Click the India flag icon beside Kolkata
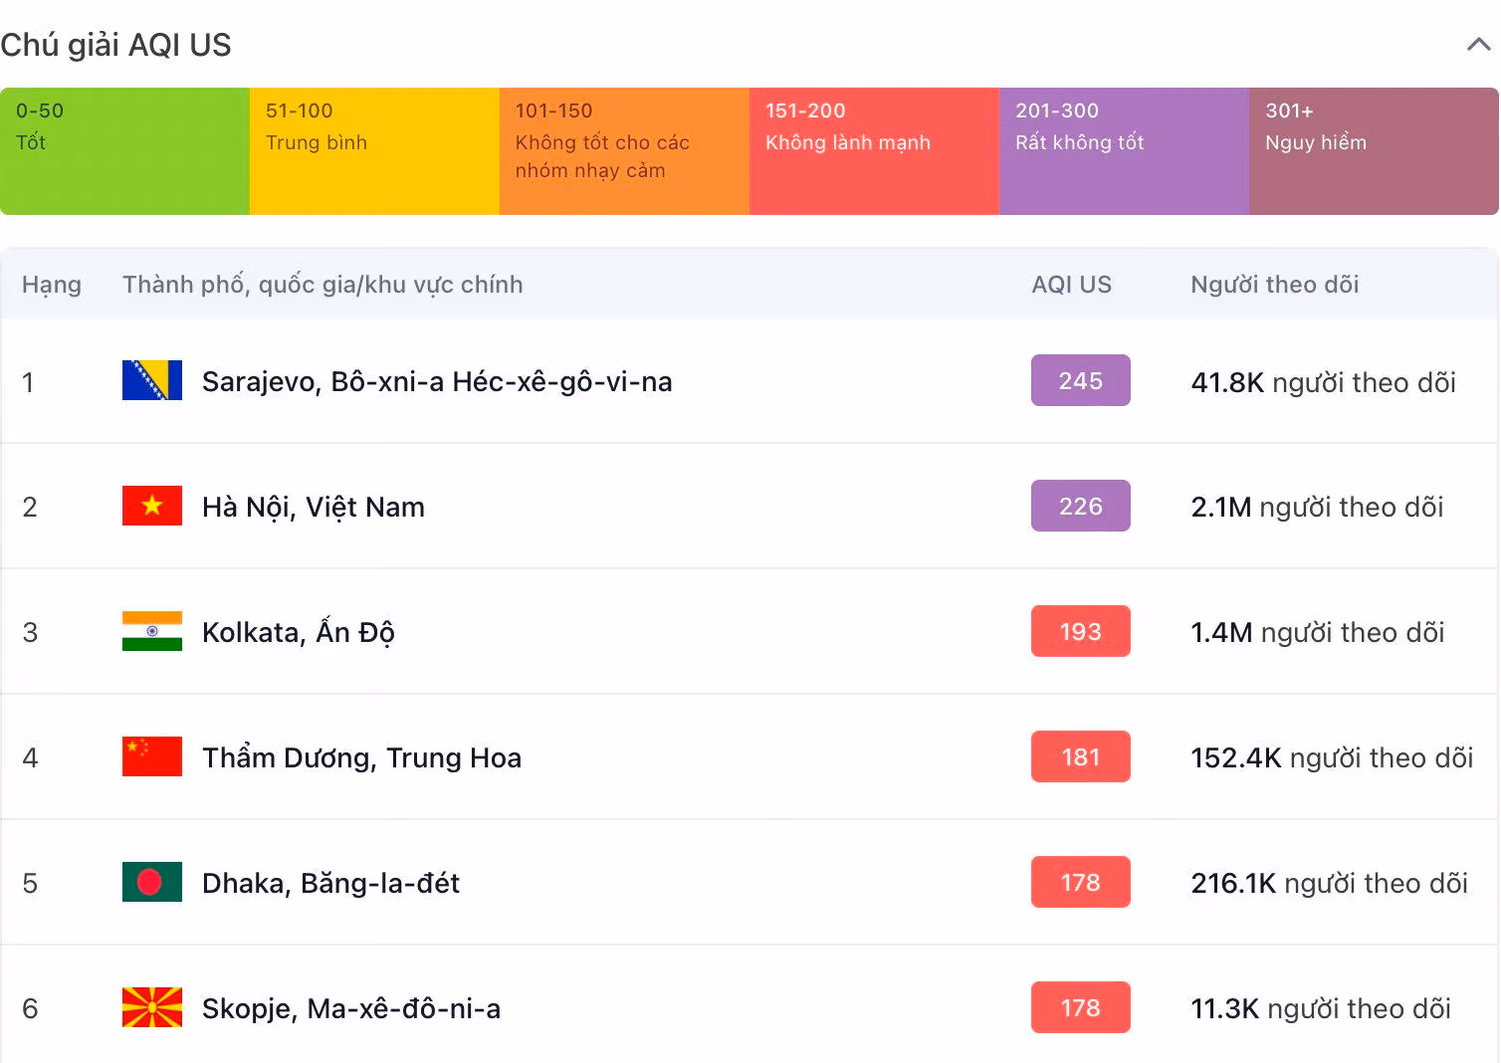The height and width of the screenshot is (1063, 1501). 152,631
